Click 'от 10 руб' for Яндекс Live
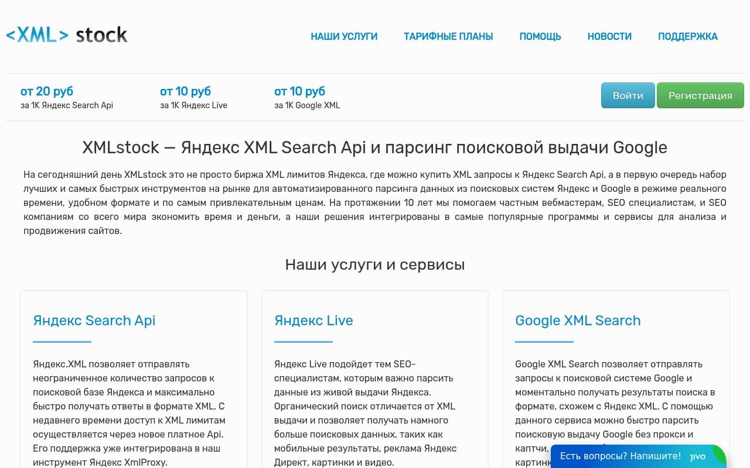The height and width of the screenshot is (468, 750). pos(185,91)
